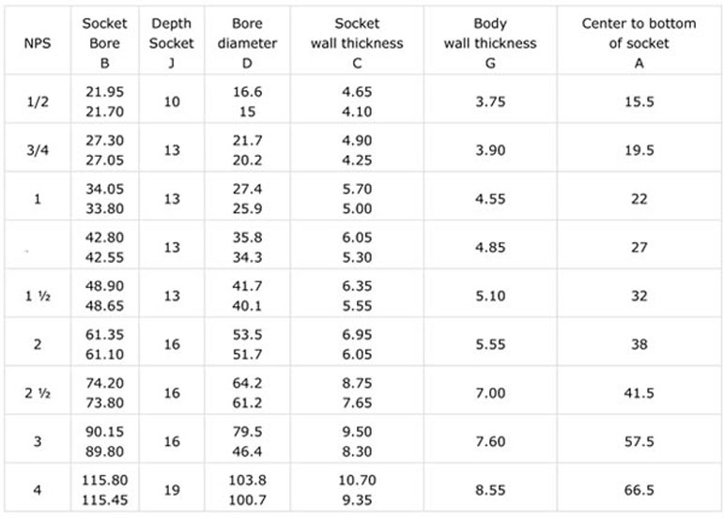
Task: Select body wall thickness value 3.75
Action: pos(490,101)
